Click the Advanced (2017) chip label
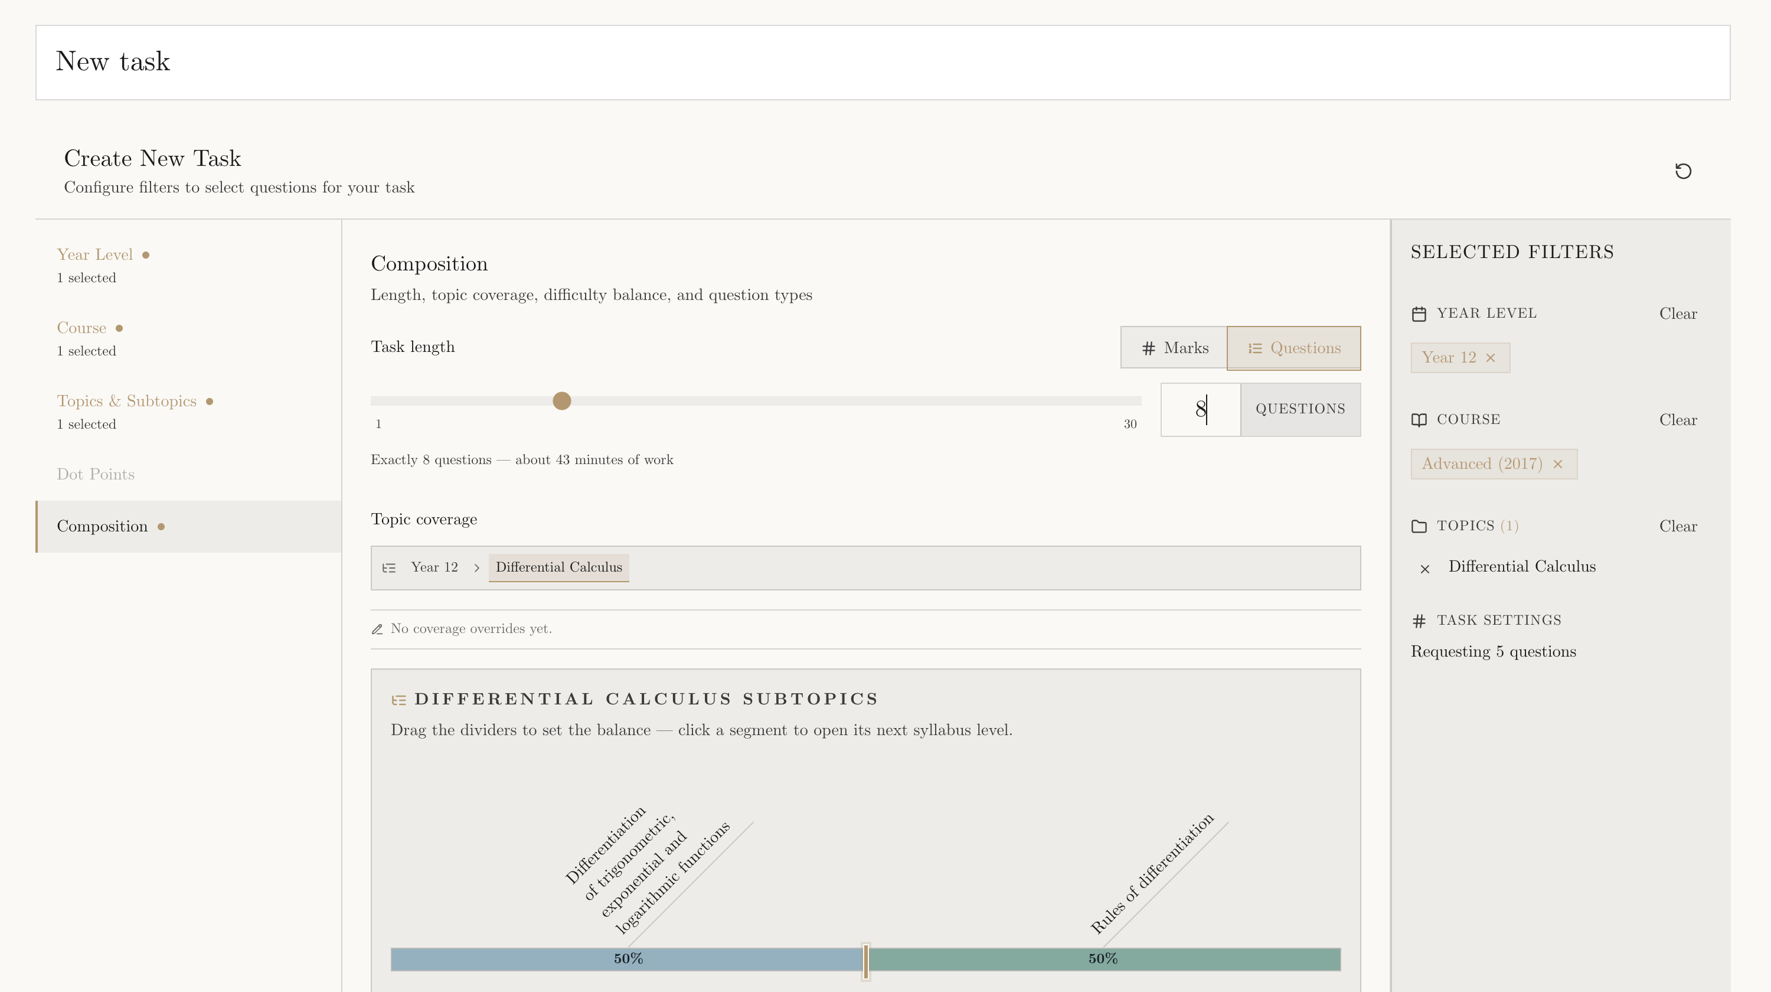Image resolution: width=1771 pixels, height=992 pixels. tap(1482, 464)
